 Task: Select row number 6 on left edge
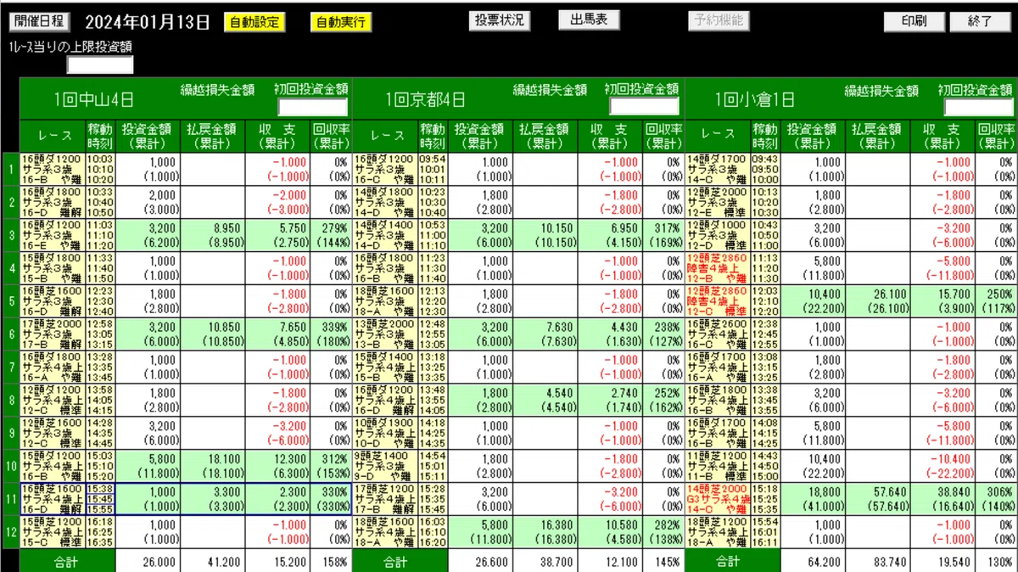[x=10, y=334]
